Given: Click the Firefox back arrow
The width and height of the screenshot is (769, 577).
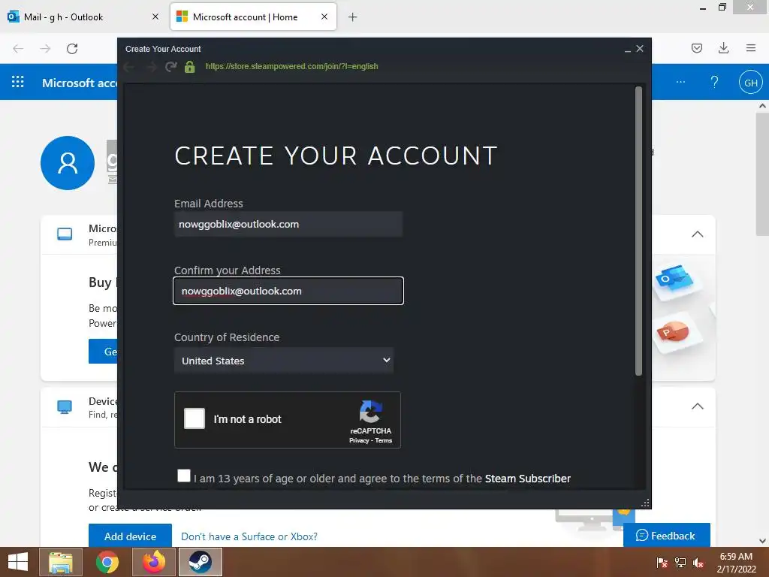Looking at the screenshot, I should click(18, 49).
